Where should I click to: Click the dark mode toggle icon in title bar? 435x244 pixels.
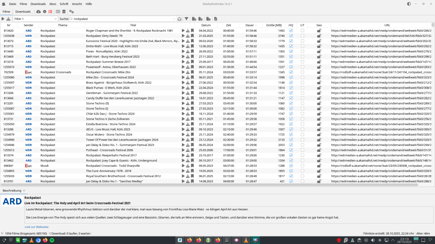[x=409, y=4]
